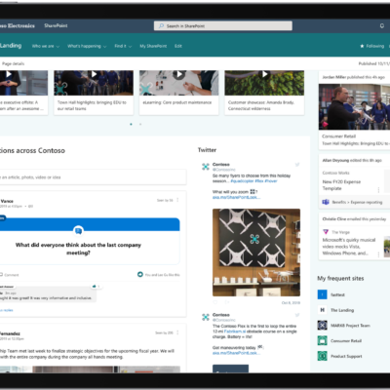Click the MARK8 Project Team label

point(350,326)
